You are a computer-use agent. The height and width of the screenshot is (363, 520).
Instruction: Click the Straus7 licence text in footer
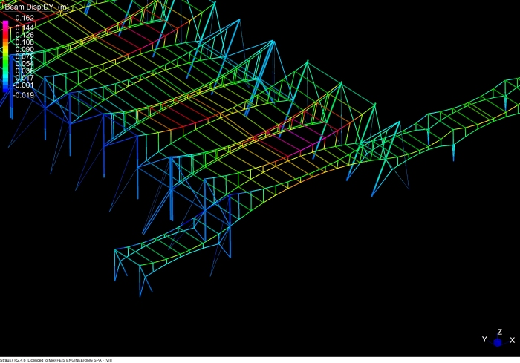56,359
